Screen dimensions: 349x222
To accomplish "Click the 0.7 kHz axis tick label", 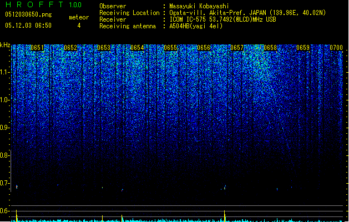I will (4, 183).
